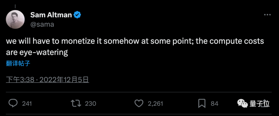The width and height of the screenshot is (279, 116).
Task: Click the 84 bookmarks count
Action: point(214,104)
